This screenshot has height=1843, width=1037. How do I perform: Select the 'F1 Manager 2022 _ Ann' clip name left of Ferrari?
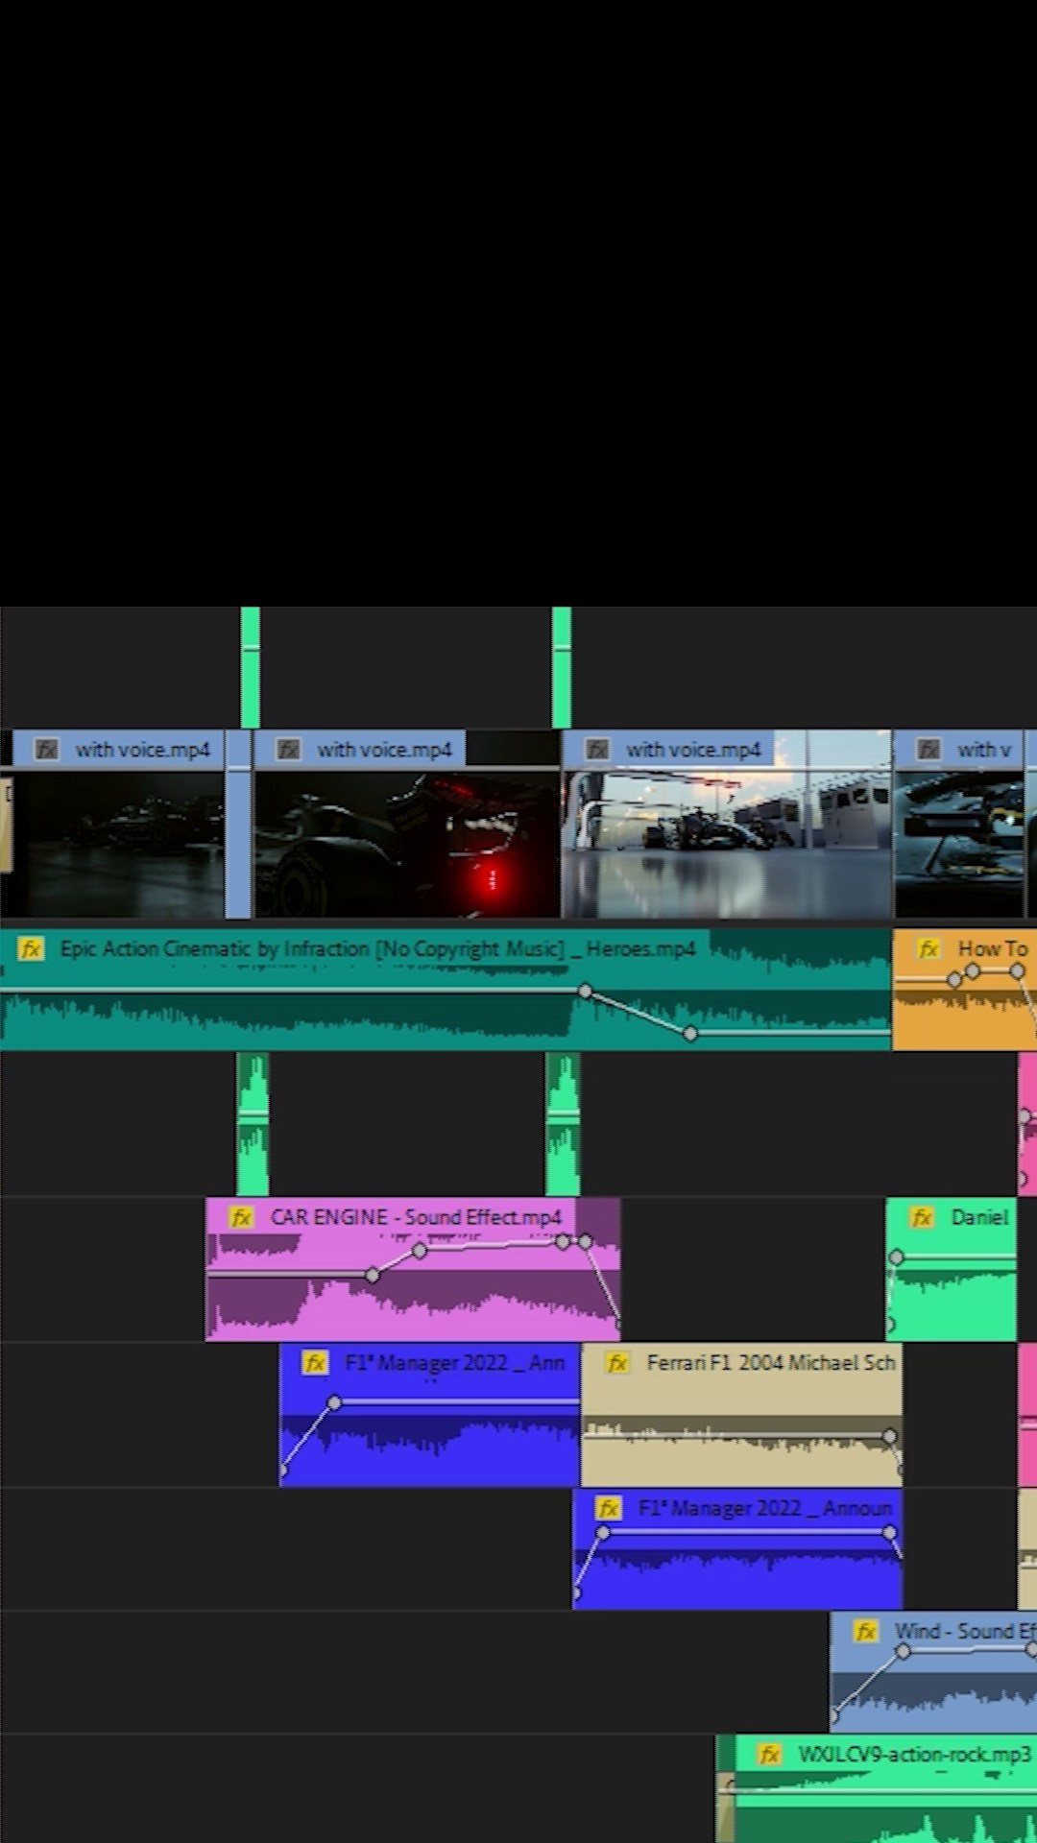[454, 1363]
